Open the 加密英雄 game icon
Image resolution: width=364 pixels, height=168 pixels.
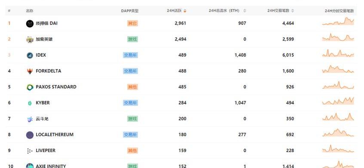pos(30,39)
